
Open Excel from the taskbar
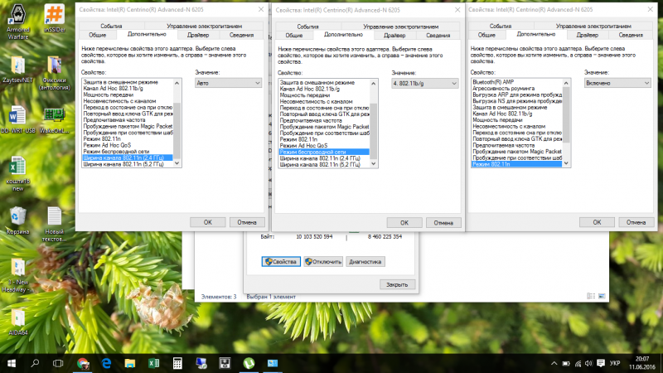click(153, 362)
